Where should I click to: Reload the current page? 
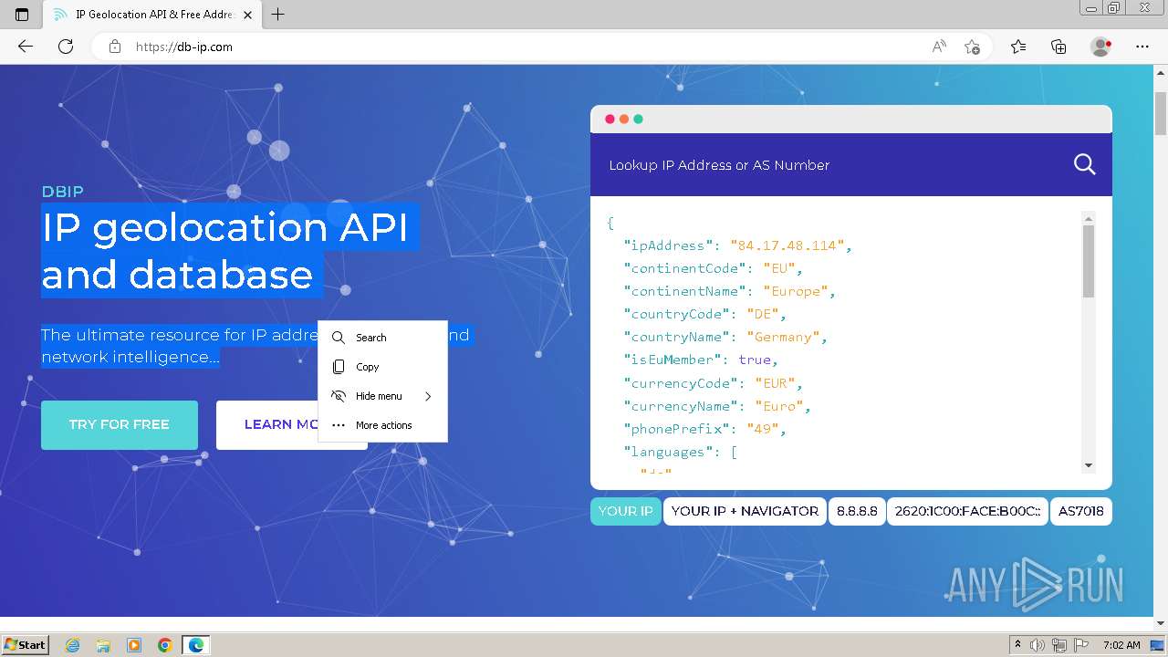(66, 47)
